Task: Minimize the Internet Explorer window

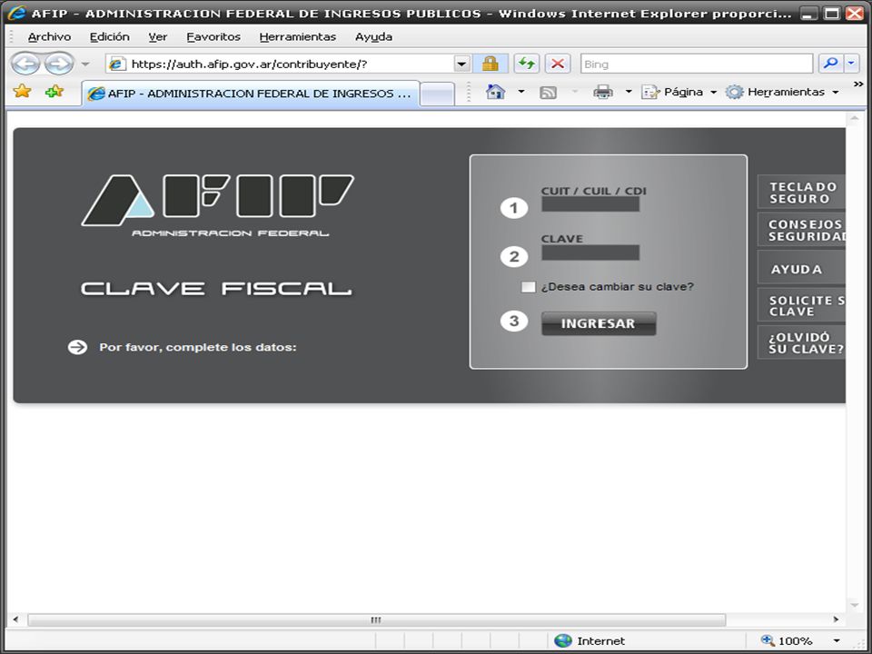Action: [809, 13]
